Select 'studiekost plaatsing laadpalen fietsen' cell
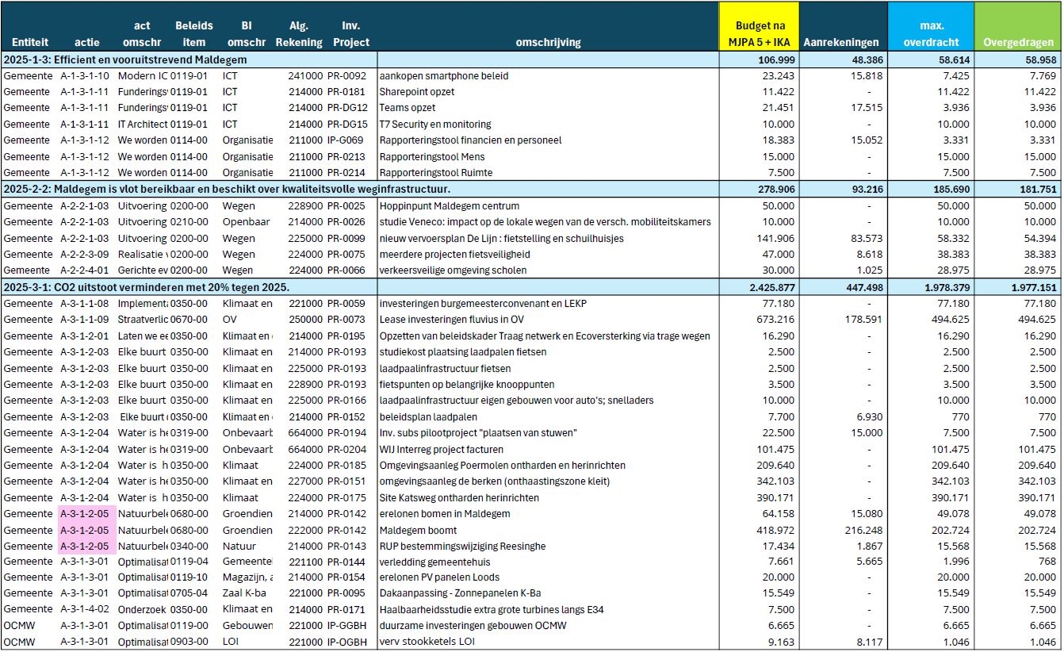The height and width of the screenshot is (652, 1064). click(463, 351)
